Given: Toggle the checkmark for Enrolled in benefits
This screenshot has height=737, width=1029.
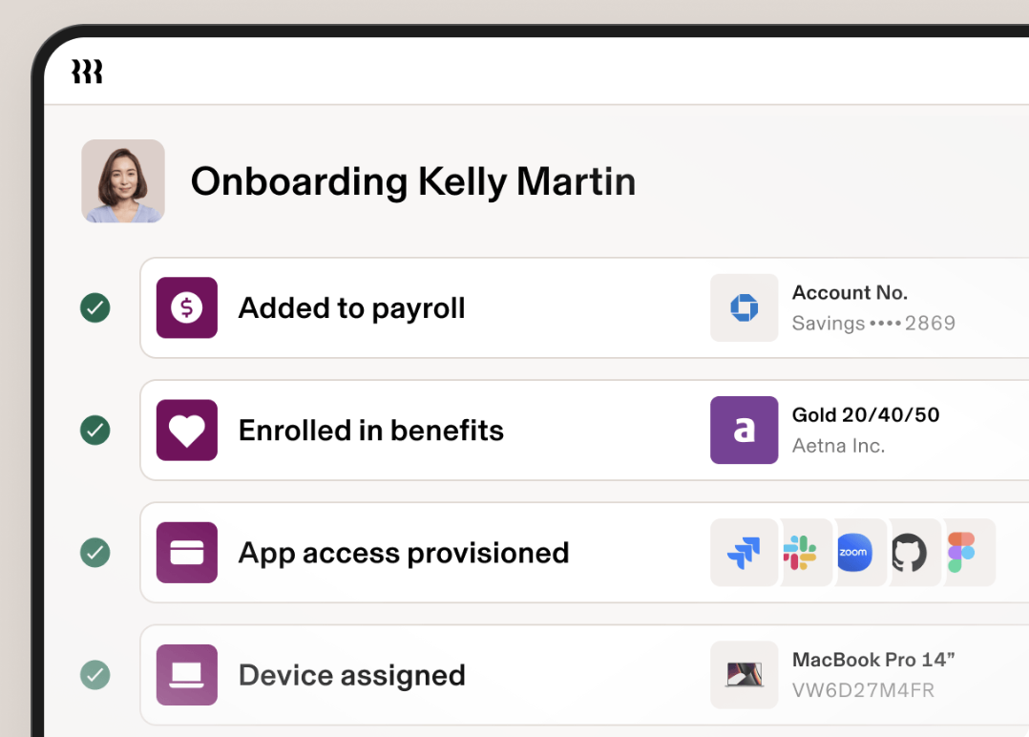Looking at the screenshot, I should click(94, 430).
